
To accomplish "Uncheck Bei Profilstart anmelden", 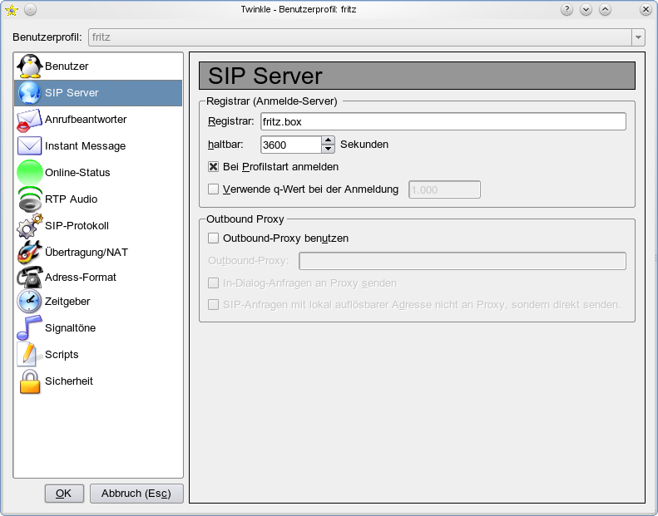I will coord(213,167).
